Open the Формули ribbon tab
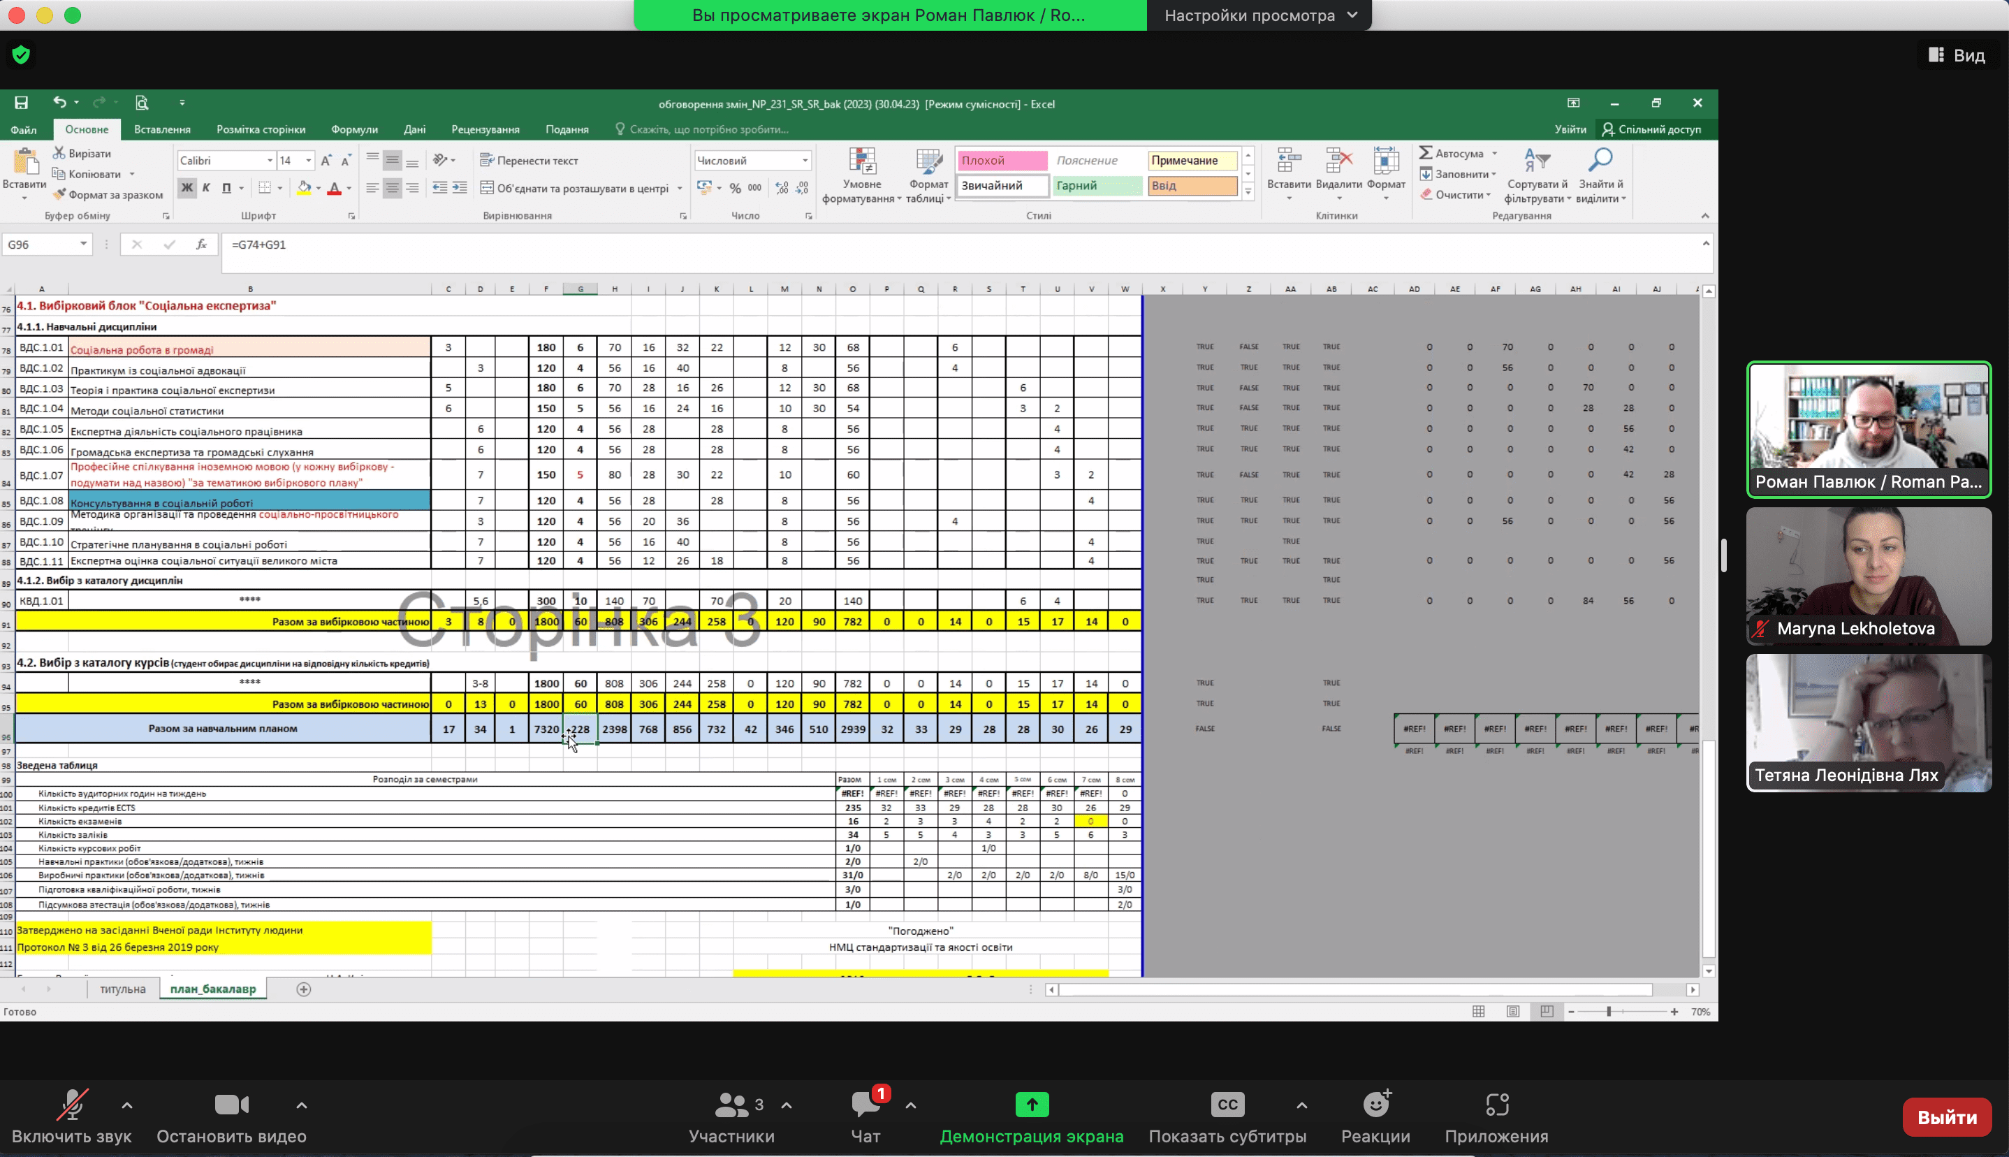The image size is (2009, 1157). coord(354,129)
